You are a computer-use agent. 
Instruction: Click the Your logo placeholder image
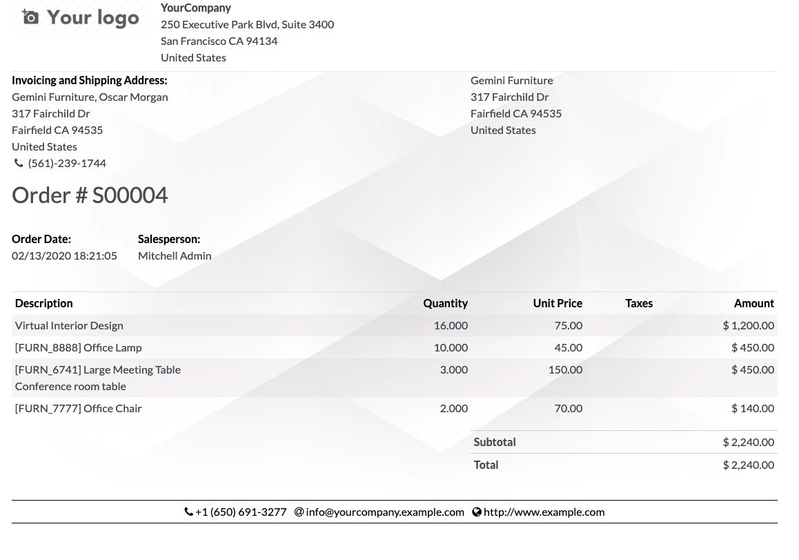(x=81, y=18)
